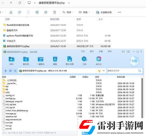The image size is (146, 136).
Task: Click the orange V icon in path bar
Action: (x=99, y=71)
